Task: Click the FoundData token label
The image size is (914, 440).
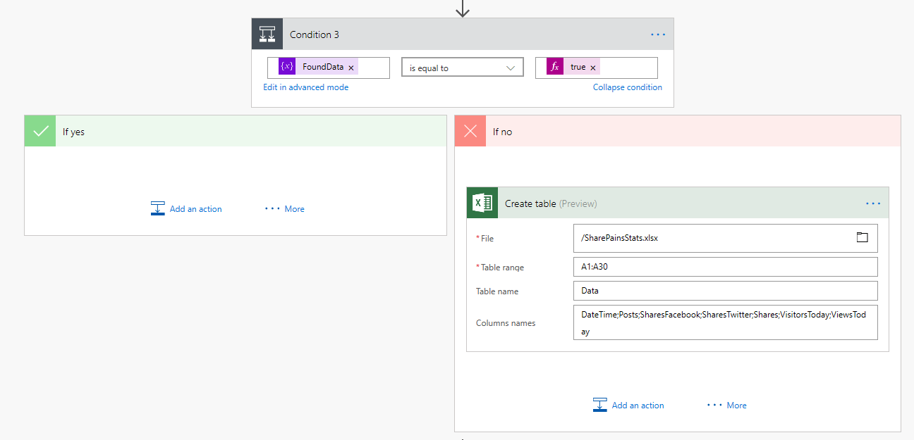Action: (x=323, y=67)
